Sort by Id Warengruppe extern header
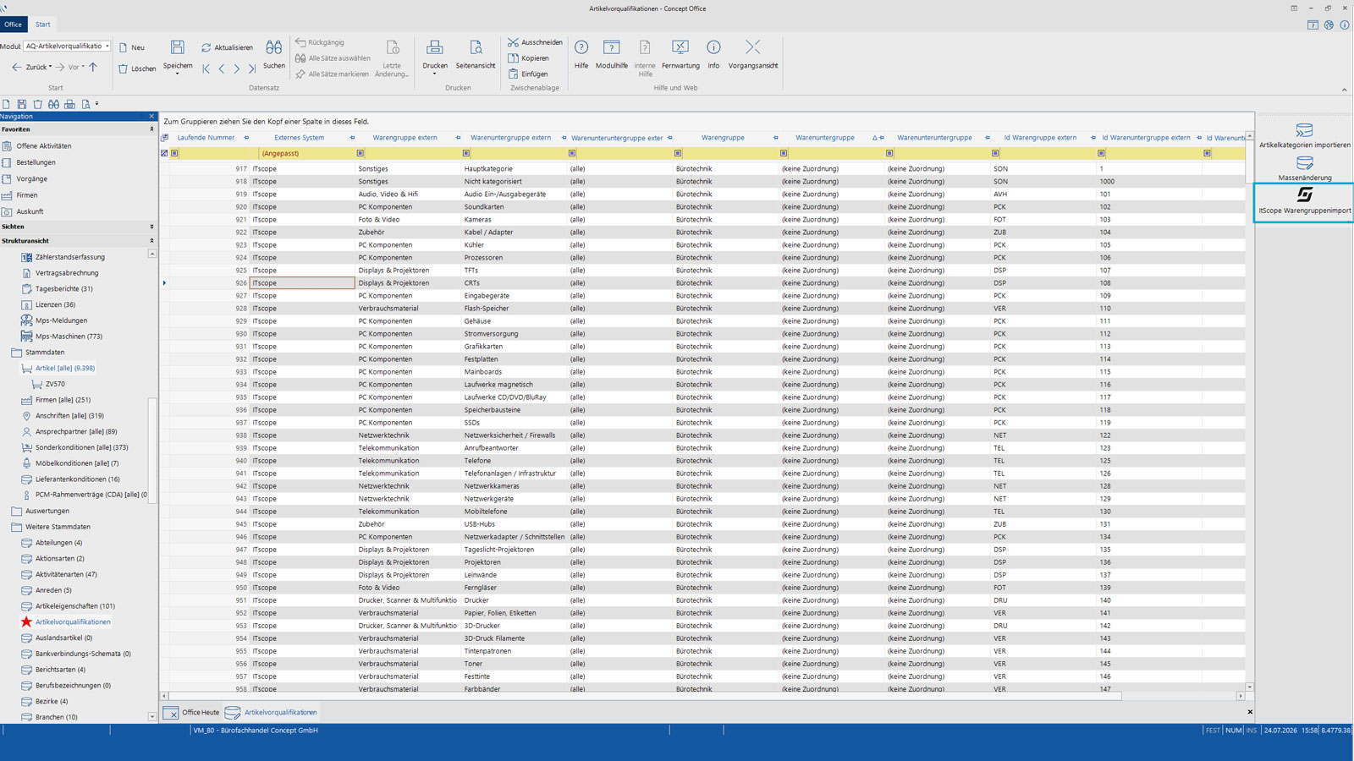This screenshot has width=1354, height=761. pyautogui.click(x=1040, y=138)
